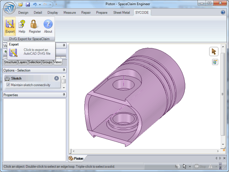The width and height of the screenshot is (229, 172).
Task: Undo the last action
Action: tap(35, 4)
